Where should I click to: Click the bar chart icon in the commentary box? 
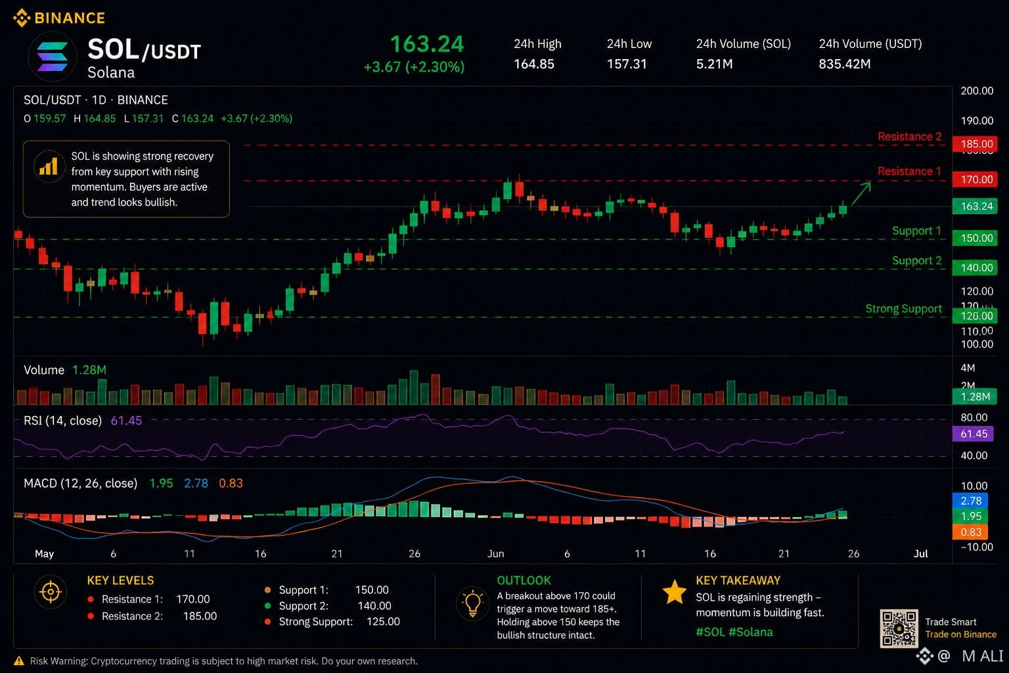pyautogui.click(x=48, y=165)
